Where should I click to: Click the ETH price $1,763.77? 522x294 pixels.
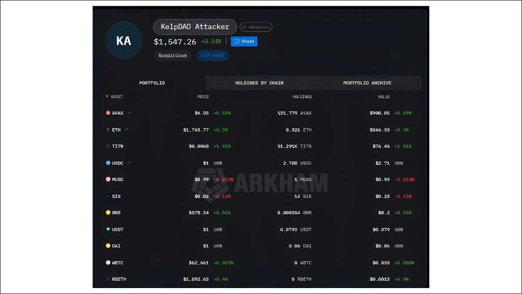pyautogui.click(x=196, y=130)
